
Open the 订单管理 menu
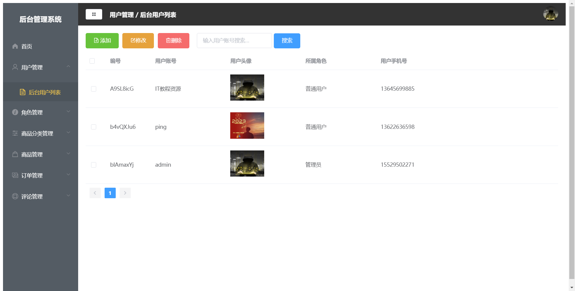pyautogui.click(x=41, y=175)
